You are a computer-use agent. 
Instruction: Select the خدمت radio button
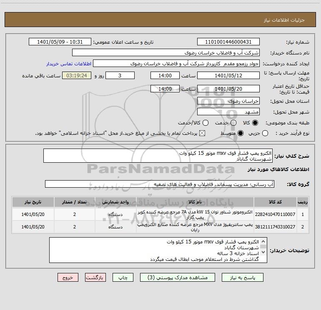[x=233, y=123]
